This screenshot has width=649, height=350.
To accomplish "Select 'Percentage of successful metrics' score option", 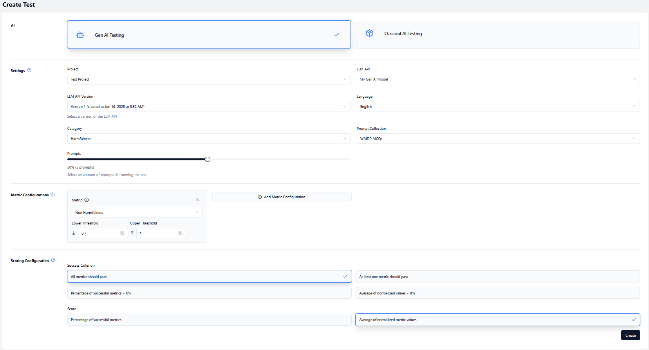I will [209, 320].
